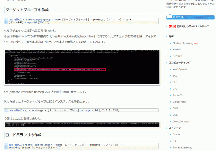Open the Kinesis category link
Image resolution: width=216 pixels, height=151 pixels.
177,50
